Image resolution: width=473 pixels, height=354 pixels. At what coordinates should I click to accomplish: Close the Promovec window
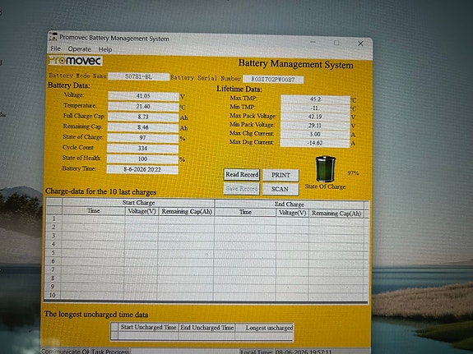360,44
